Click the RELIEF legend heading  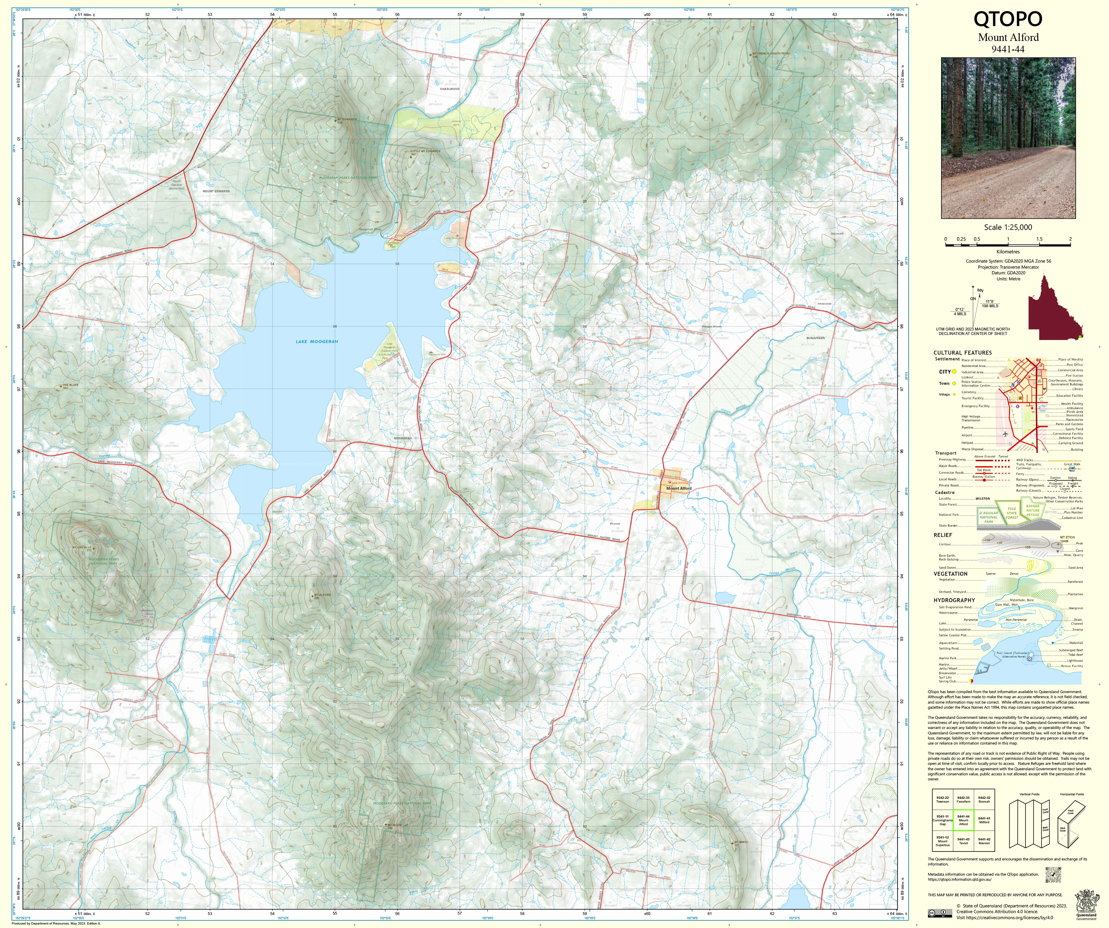click(x=943, y=535)
